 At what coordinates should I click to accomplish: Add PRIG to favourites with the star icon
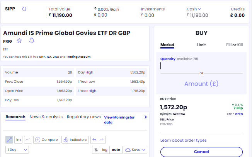tap(19, 41)
